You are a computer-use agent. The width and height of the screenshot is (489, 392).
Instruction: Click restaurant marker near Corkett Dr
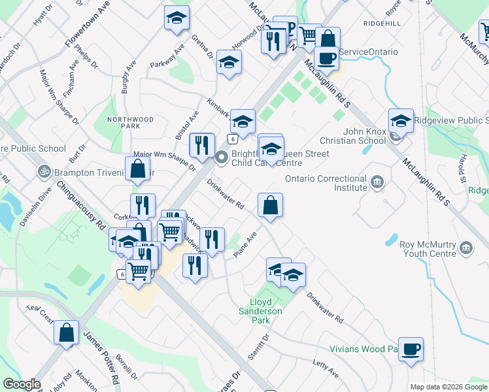pos(143,206)
